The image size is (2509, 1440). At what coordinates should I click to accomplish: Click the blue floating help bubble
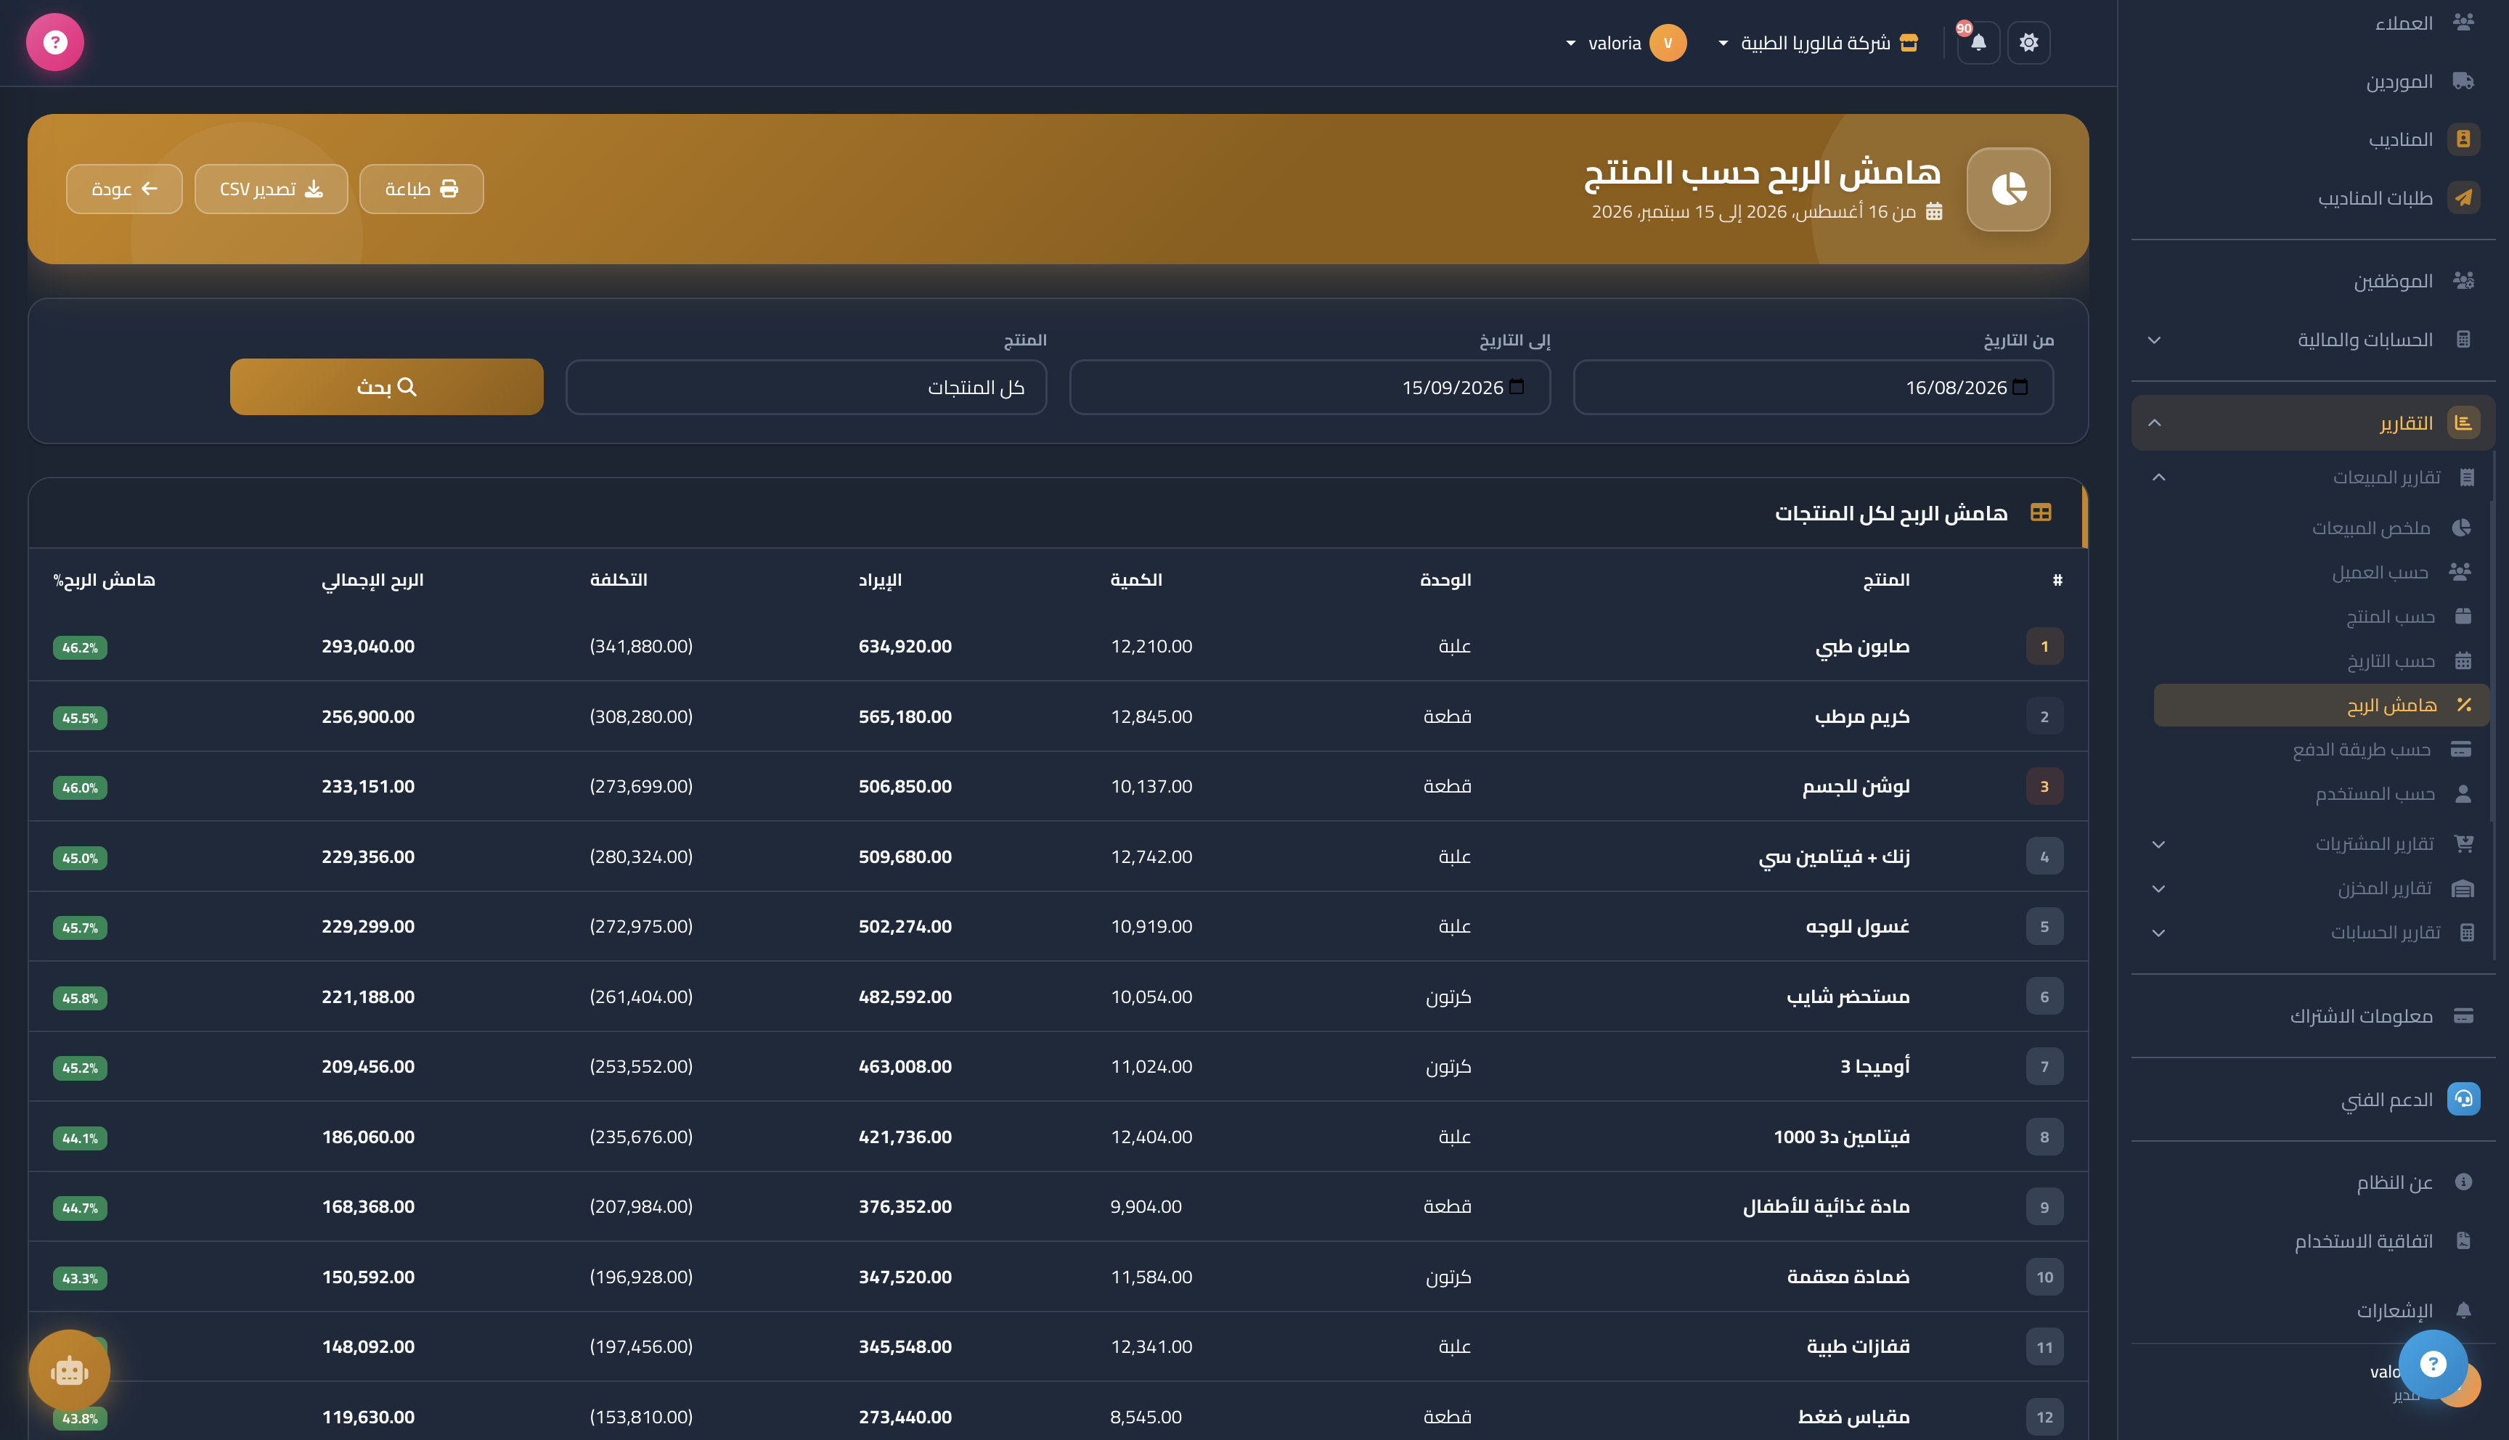[2433, 1365]
